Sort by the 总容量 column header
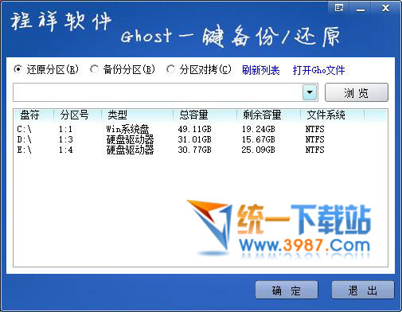The height and width of the screenshot is (312, 402). click(205, 115)
